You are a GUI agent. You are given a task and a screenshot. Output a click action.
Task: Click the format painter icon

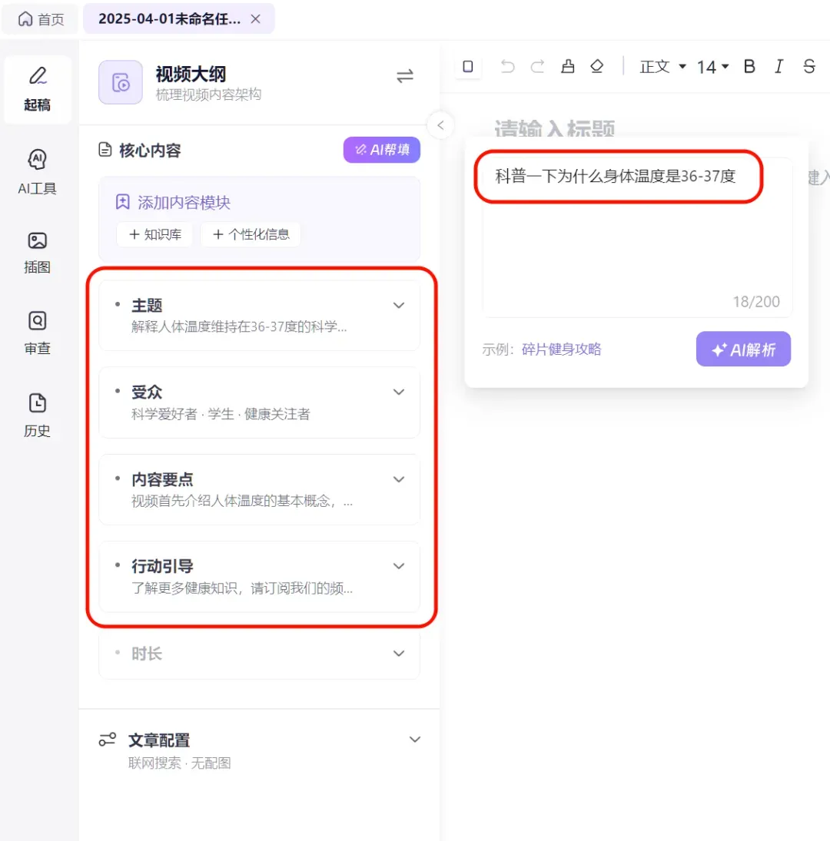point(568,67)
